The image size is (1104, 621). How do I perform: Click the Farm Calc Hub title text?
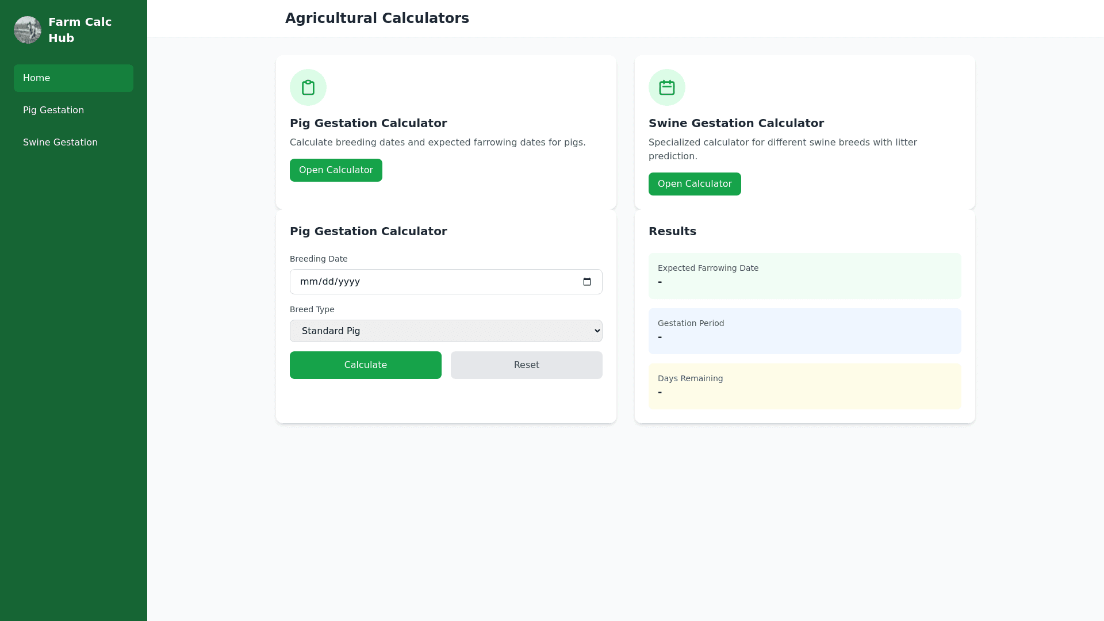tap(80, 30)
